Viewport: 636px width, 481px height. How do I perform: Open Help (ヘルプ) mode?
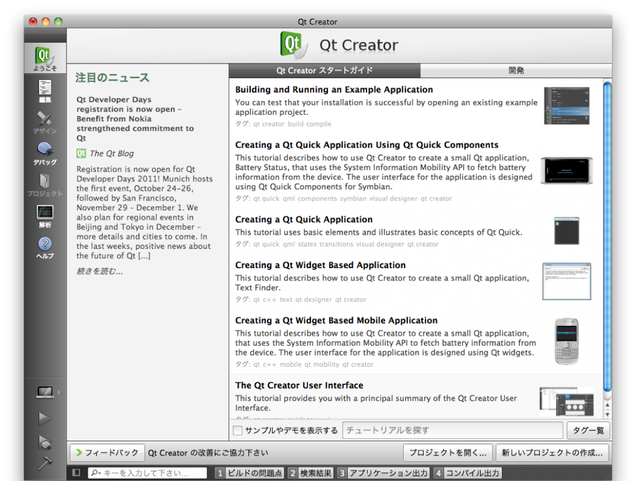pyautogui.click(x=45, y=247)
